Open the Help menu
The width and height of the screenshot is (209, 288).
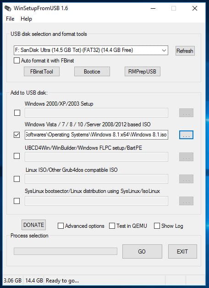26,19
